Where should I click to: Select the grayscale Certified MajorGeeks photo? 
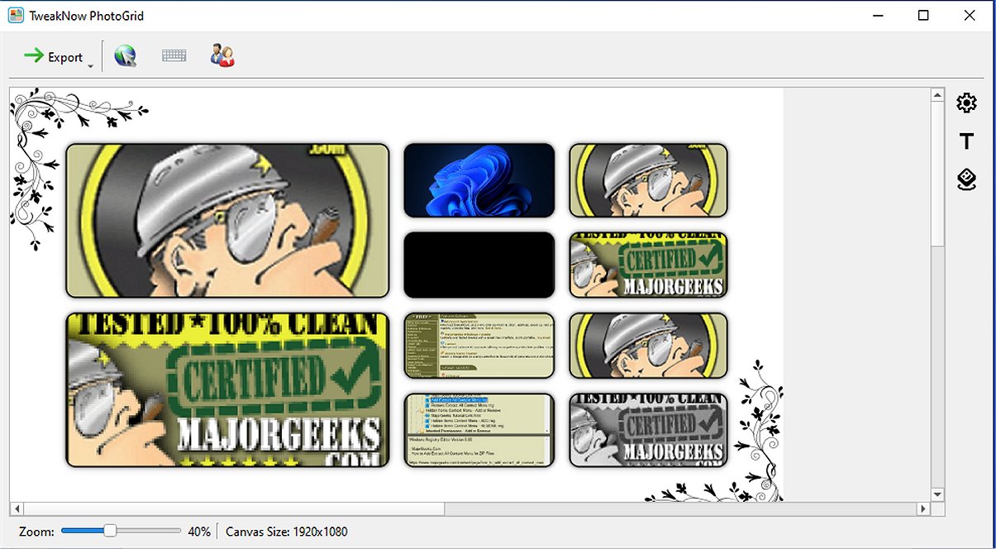(x=648, y=430)
